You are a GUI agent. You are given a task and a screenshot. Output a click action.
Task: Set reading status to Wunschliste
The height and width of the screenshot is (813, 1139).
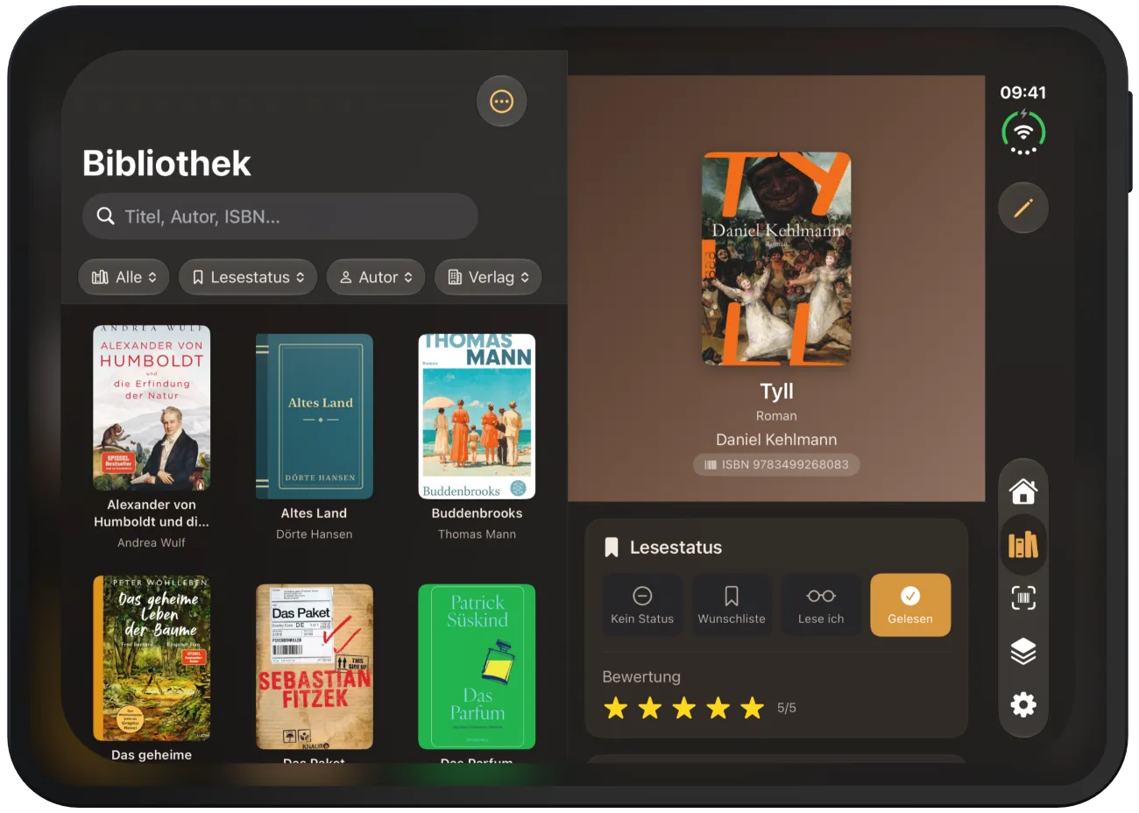[732, 605]
